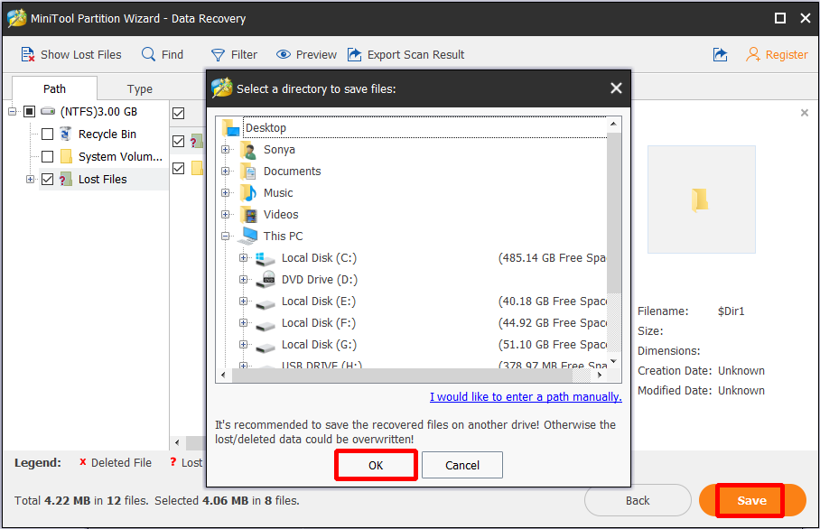The image size is (820, 529).
Task: Switch to the Path tab
Action: 54,88
